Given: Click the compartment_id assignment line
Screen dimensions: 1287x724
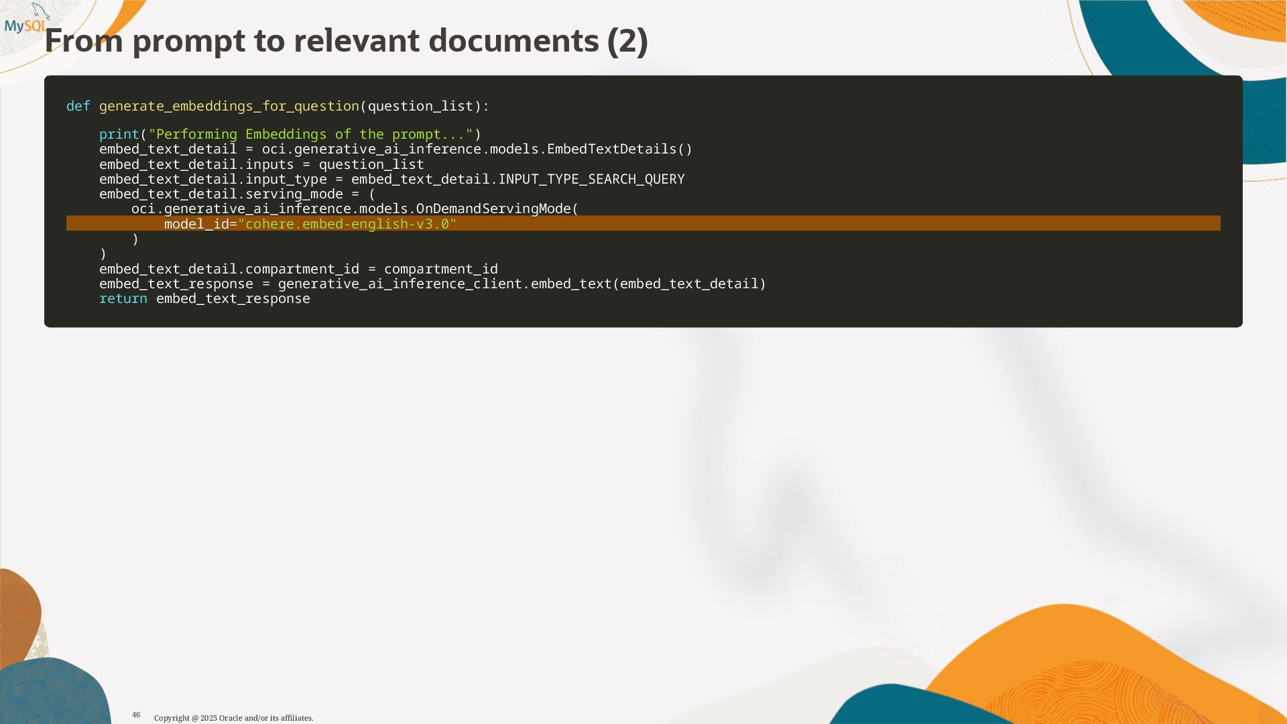Looking at the screenshot, I should click(x=298, y=269).
